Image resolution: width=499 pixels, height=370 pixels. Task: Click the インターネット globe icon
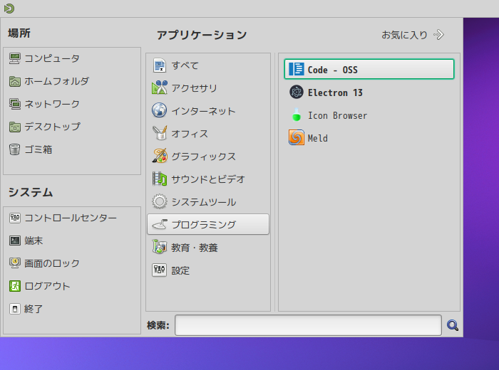coord(160,110)
